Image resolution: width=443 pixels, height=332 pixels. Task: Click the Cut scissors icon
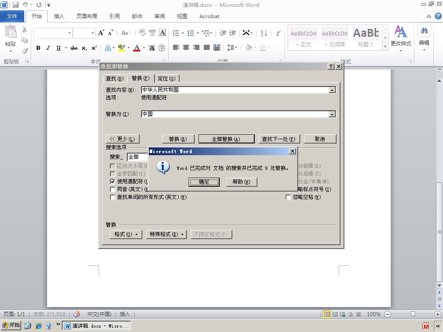(x=25, y=30)
